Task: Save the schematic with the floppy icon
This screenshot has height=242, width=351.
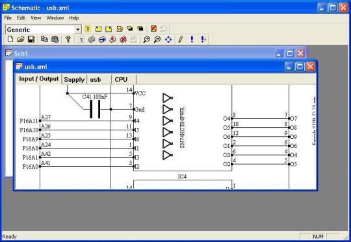Action: pos(31,40)
